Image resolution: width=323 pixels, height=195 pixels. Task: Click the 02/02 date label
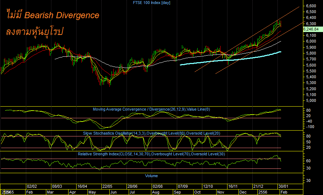(x=32, y=187)
